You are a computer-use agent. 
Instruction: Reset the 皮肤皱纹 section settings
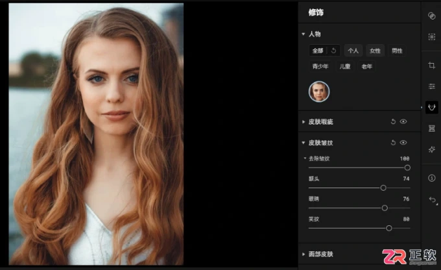pos(393,143)
